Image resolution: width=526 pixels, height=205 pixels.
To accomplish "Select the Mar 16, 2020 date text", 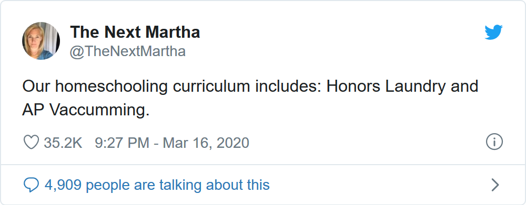I will tap(206, 143).
